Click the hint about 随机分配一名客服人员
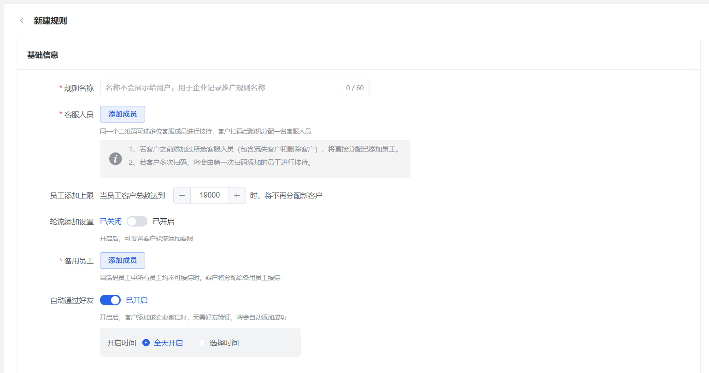 (x=205, y=131)
